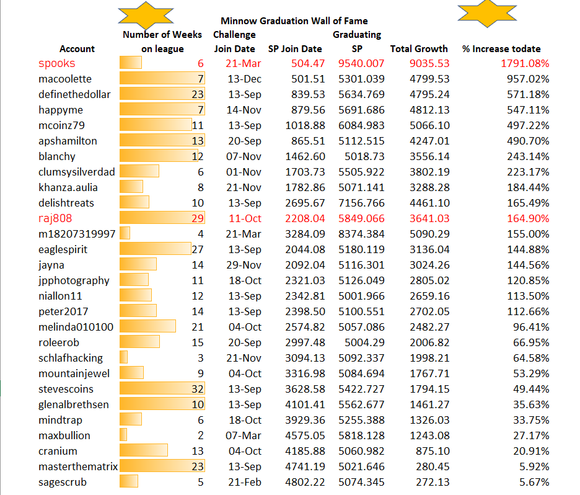The height and width of the screenshot is (495, 580).
Task: Click the 6084.983 graduating SP value
Action: tap(361, 125)
